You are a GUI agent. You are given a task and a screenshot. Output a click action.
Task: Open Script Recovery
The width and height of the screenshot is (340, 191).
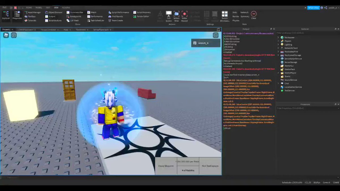(142, 12)
